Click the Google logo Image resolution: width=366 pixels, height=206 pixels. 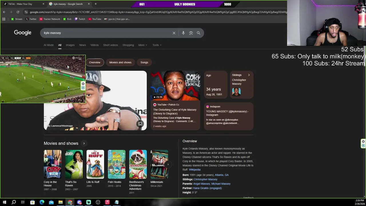[23, 33]
